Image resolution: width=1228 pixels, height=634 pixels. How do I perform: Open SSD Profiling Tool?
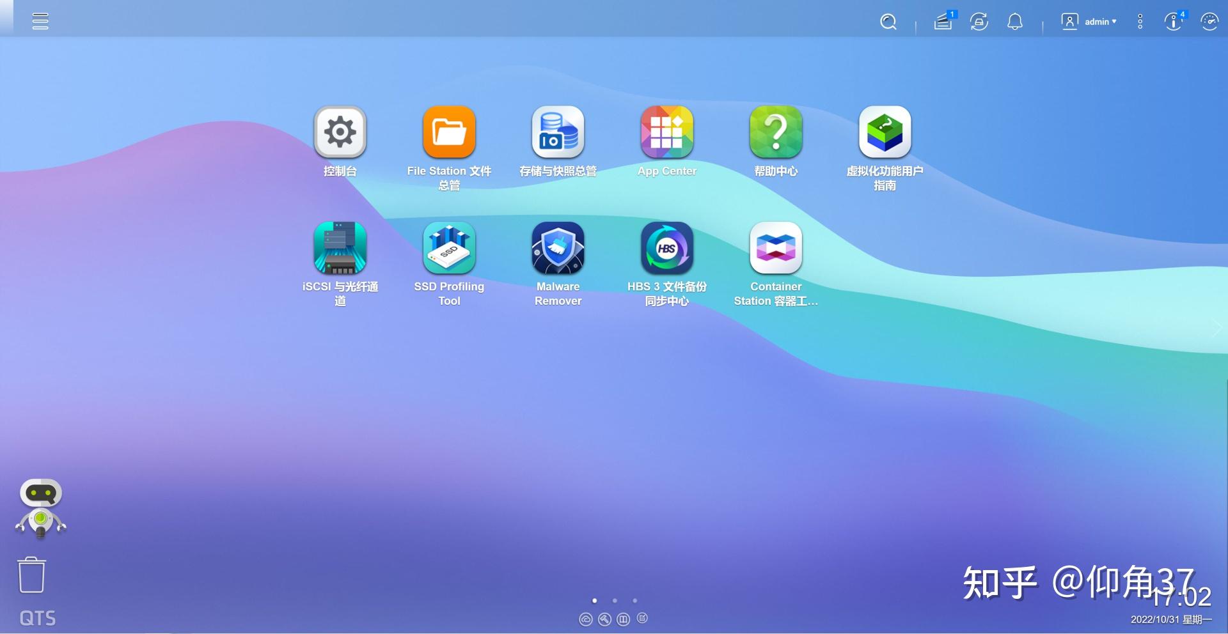point(449,247)
